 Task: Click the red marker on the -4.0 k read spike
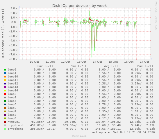coord(97,40)
